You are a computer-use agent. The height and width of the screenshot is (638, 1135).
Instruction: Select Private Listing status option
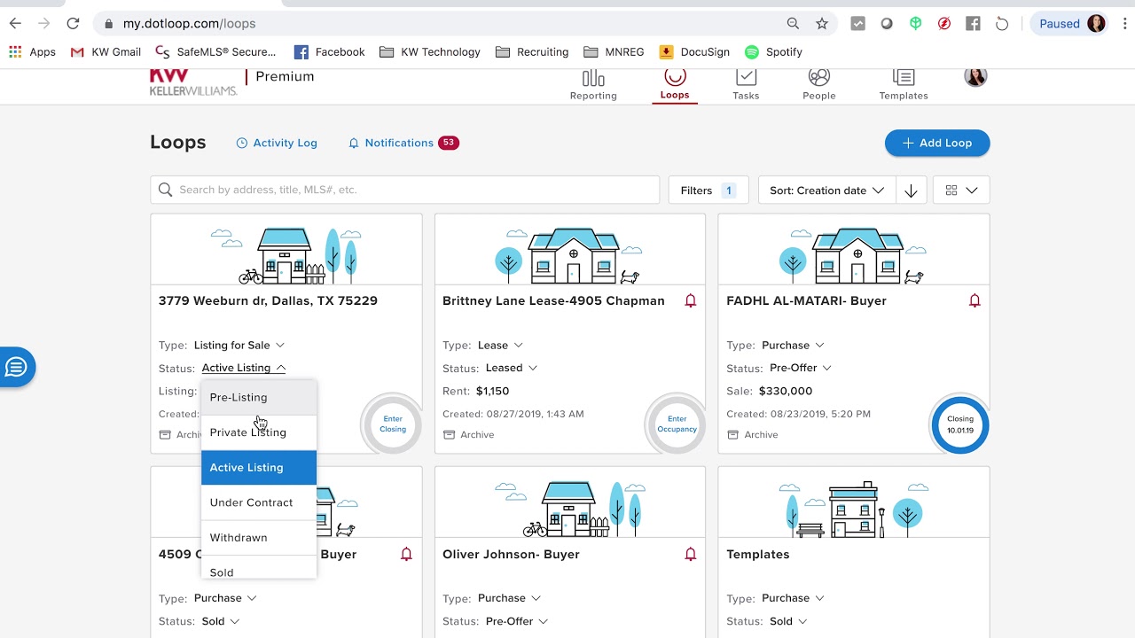coord(259,432)
